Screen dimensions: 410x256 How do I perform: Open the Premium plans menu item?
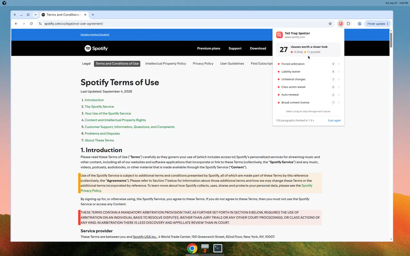click(209, 48)
